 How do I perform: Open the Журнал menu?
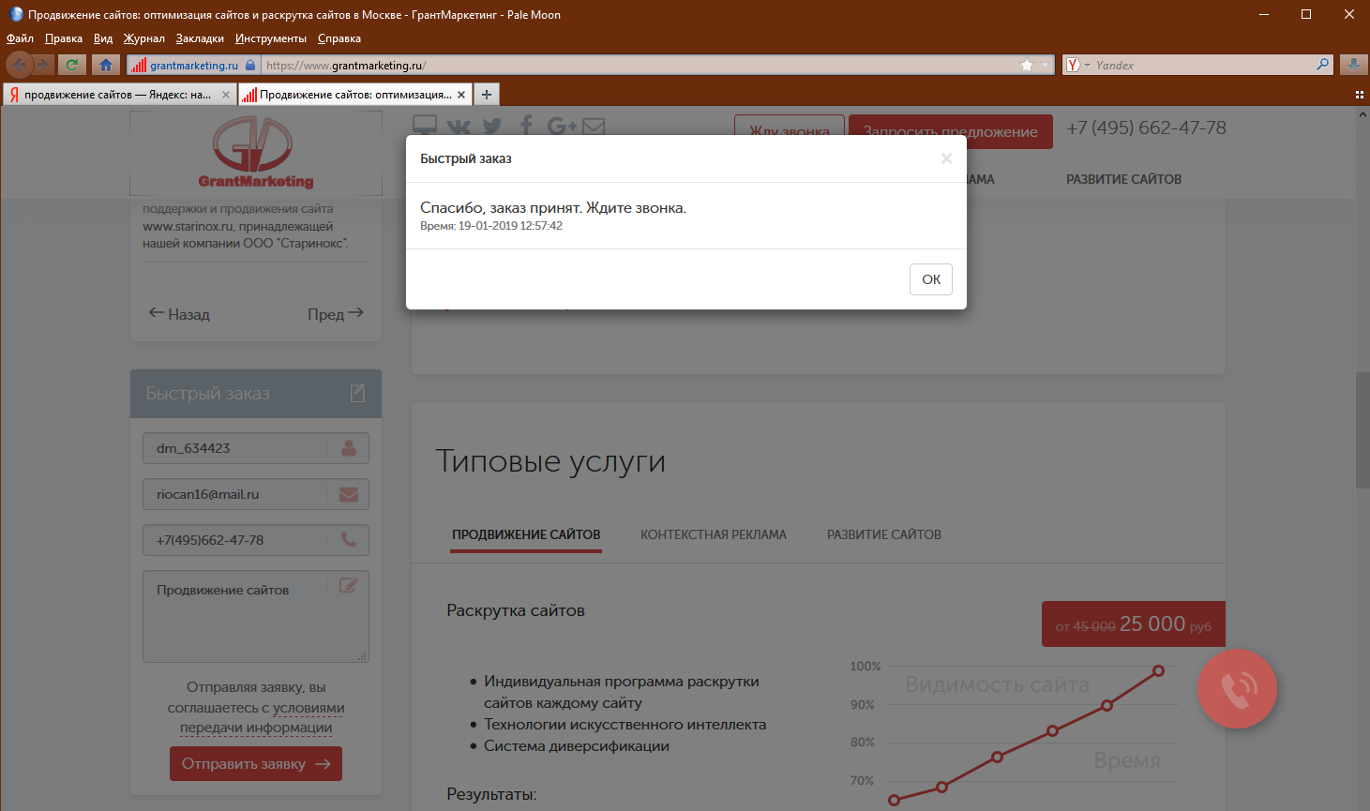pyautogui.click(x=144, y=38)
